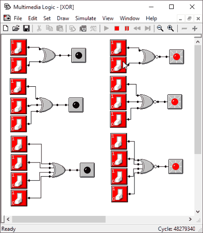Toggle middle switch of 3-input XOR circuit
This screenshot has width=203, height=233.
pyautogui.click(x=18, y=106)
